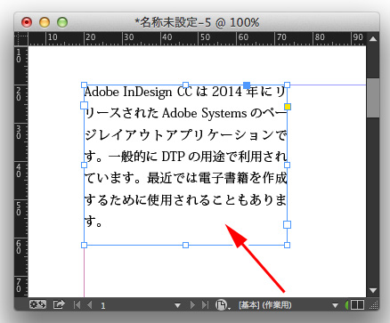This screenshot has width=390, height=323.
Task: Click the text 'DTP' in fourth line
Action: click(x=174, y=157)
